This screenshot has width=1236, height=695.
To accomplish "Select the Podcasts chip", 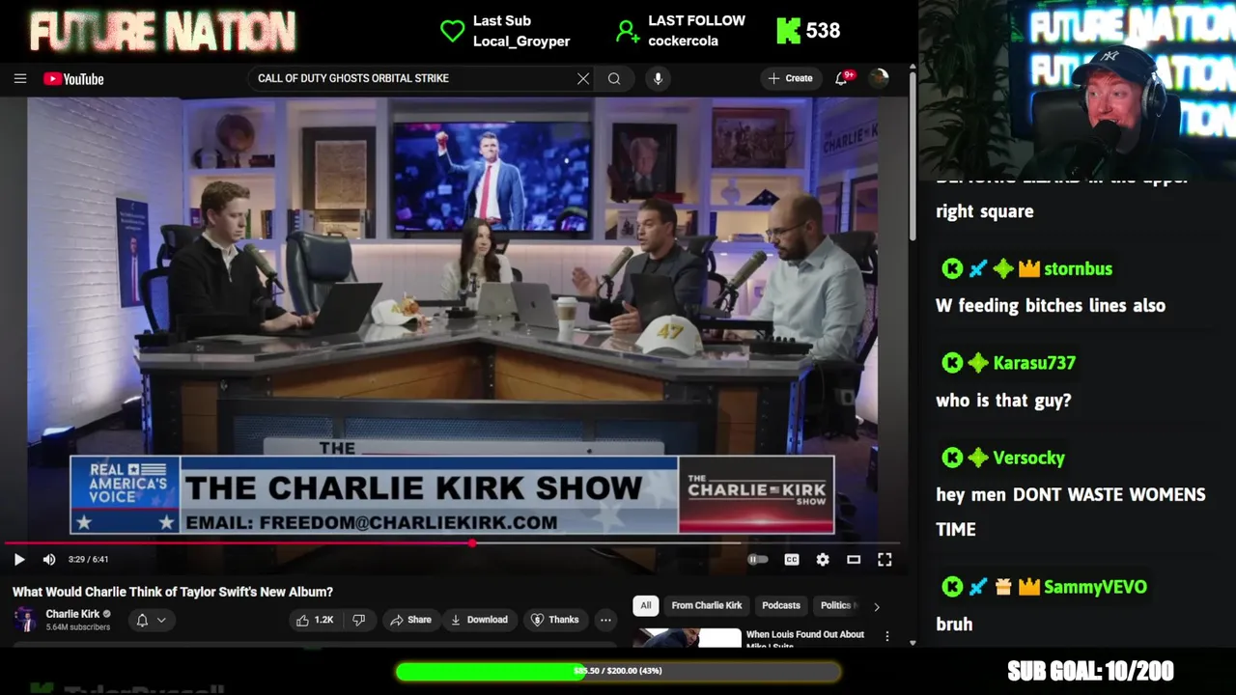I will point(781,605).
